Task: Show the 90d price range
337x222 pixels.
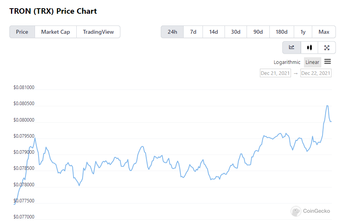Action: 258,32
